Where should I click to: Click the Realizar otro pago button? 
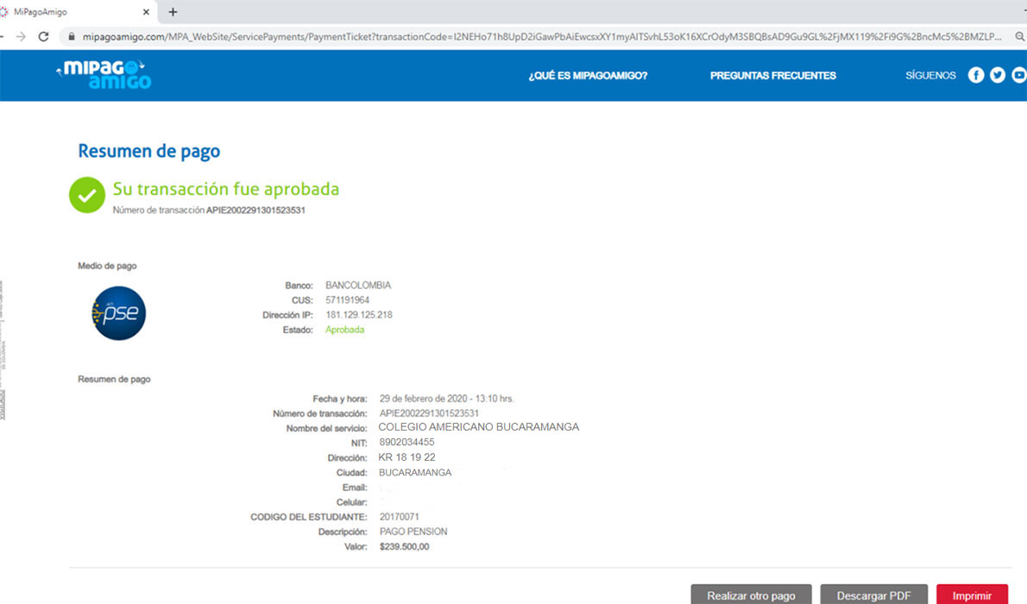point(751,595)
